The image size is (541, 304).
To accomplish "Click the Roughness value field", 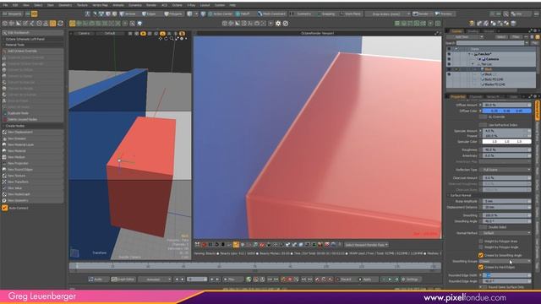I will point(506,150).
